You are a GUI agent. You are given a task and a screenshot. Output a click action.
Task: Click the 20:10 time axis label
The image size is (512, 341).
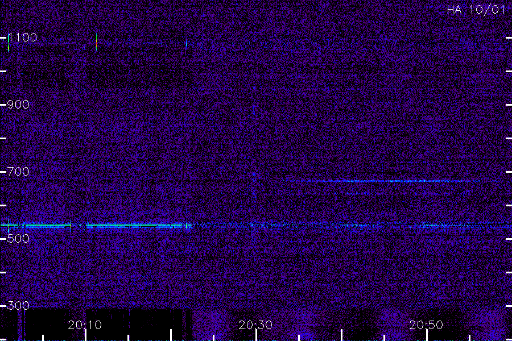tap(85, 325)
